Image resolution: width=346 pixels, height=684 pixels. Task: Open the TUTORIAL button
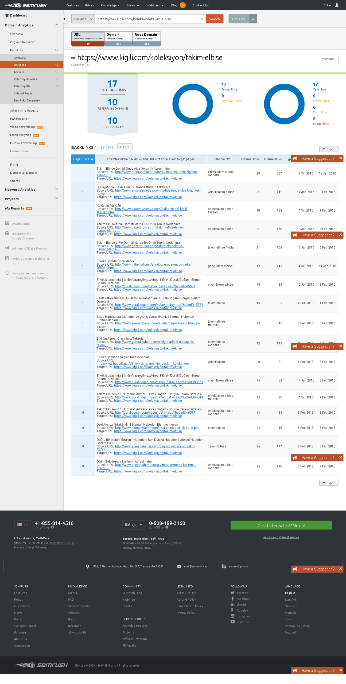click(x=329, y=59)
